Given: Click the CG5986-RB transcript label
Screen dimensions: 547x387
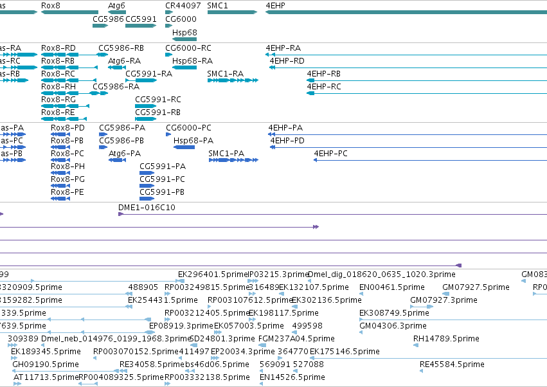Looking at the screenshot, I should point(121,48).
